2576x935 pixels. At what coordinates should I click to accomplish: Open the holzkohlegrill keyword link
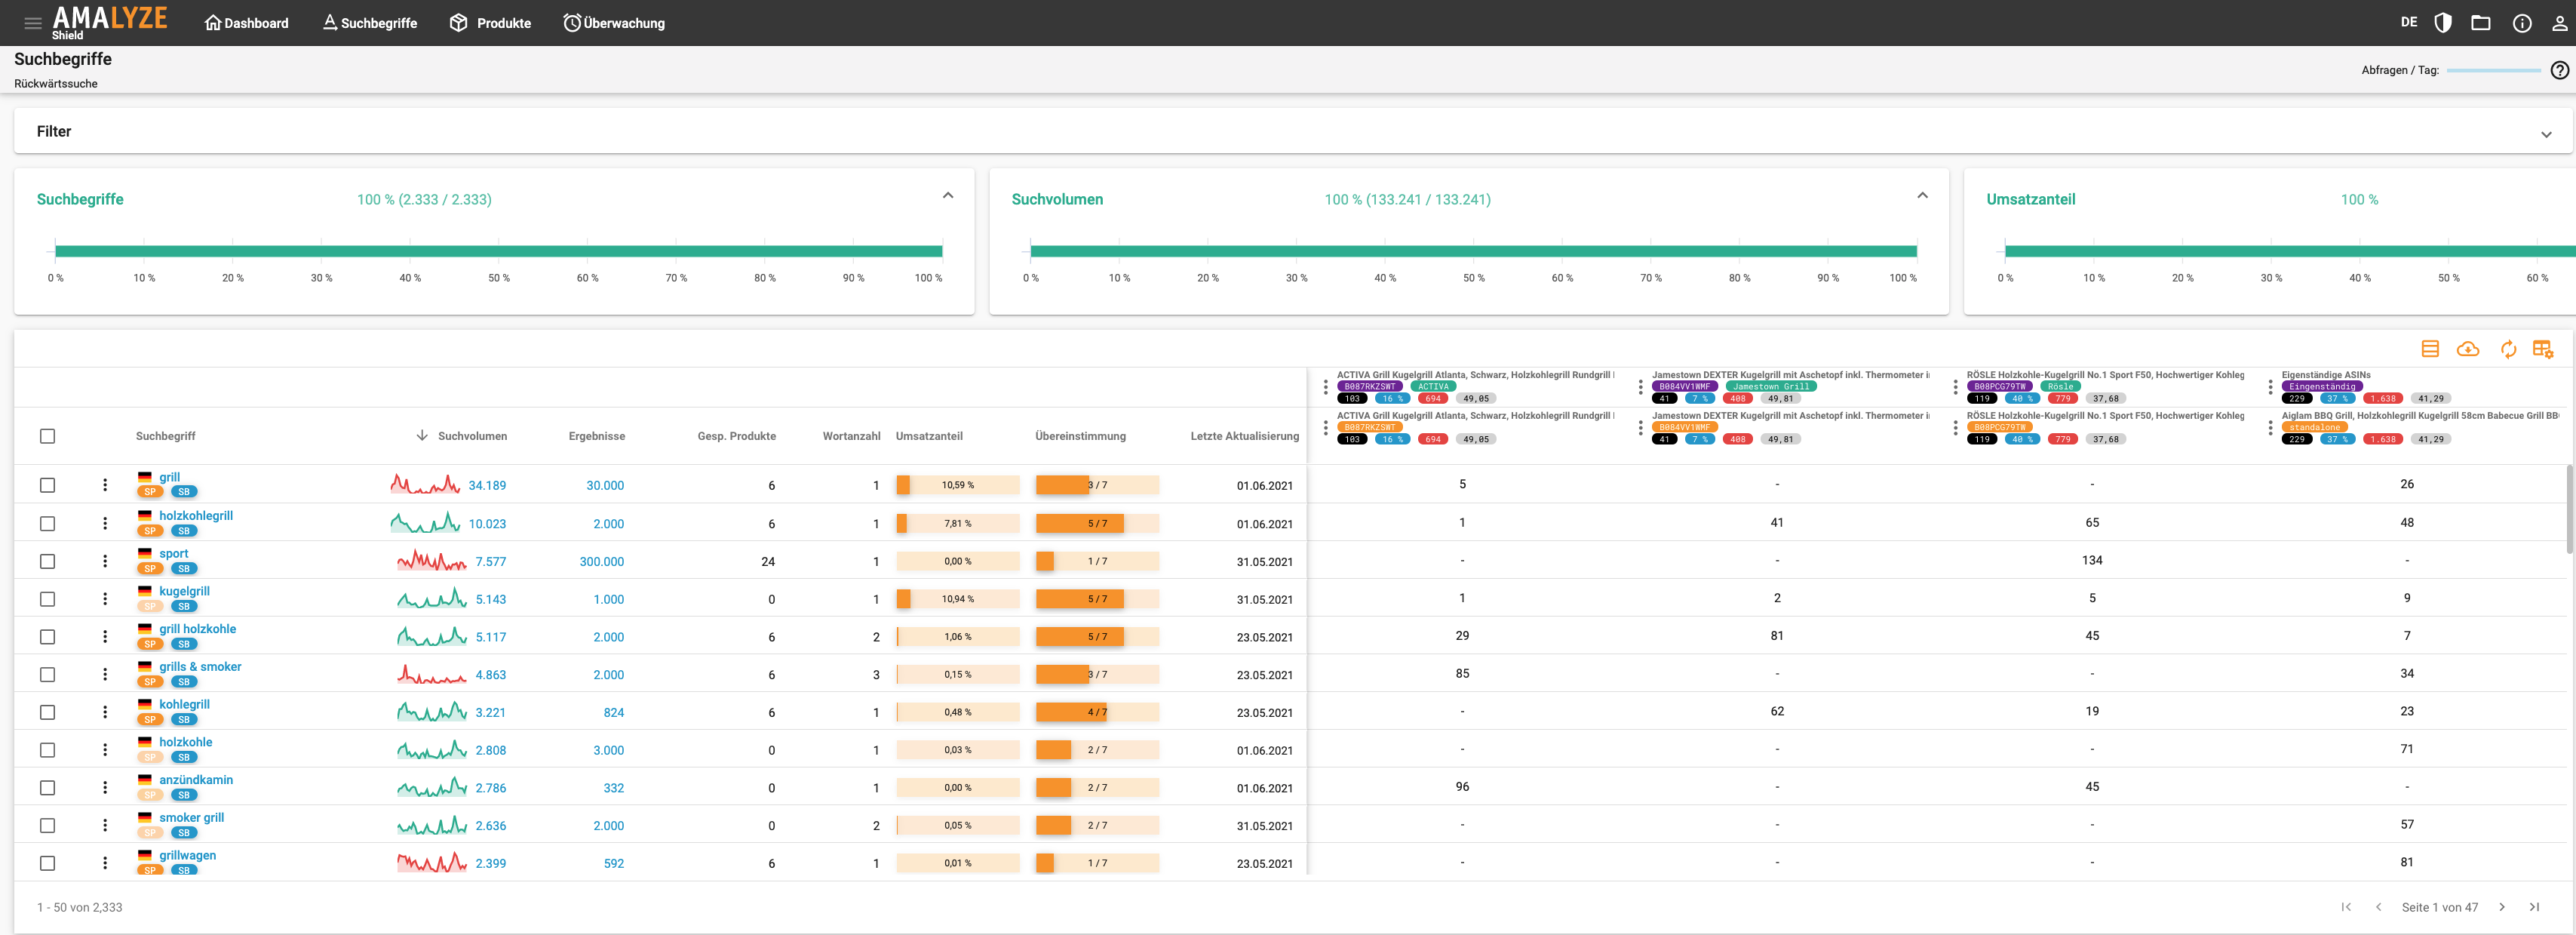click(x=196, y=516)
